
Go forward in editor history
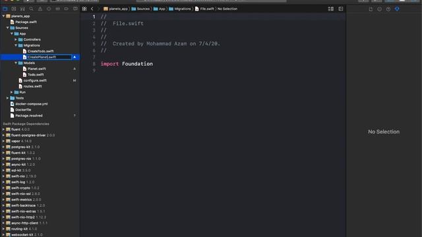tap(98, 9)
